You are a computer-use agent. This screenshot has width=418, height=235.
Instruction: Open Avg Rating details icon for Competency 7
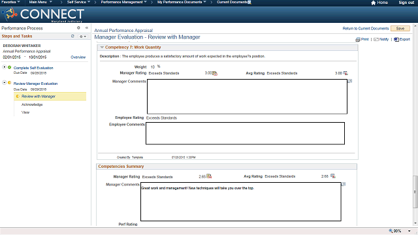click(x=346, y=73)
